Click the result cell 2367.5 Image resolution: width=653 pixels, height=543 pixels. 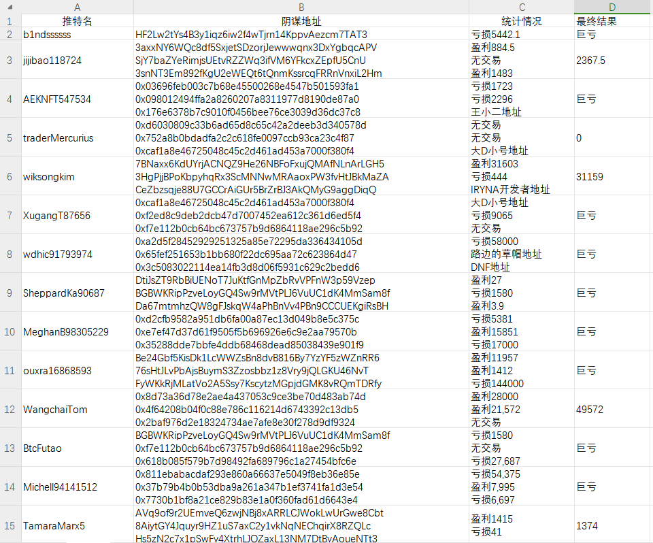pos(612,60)
